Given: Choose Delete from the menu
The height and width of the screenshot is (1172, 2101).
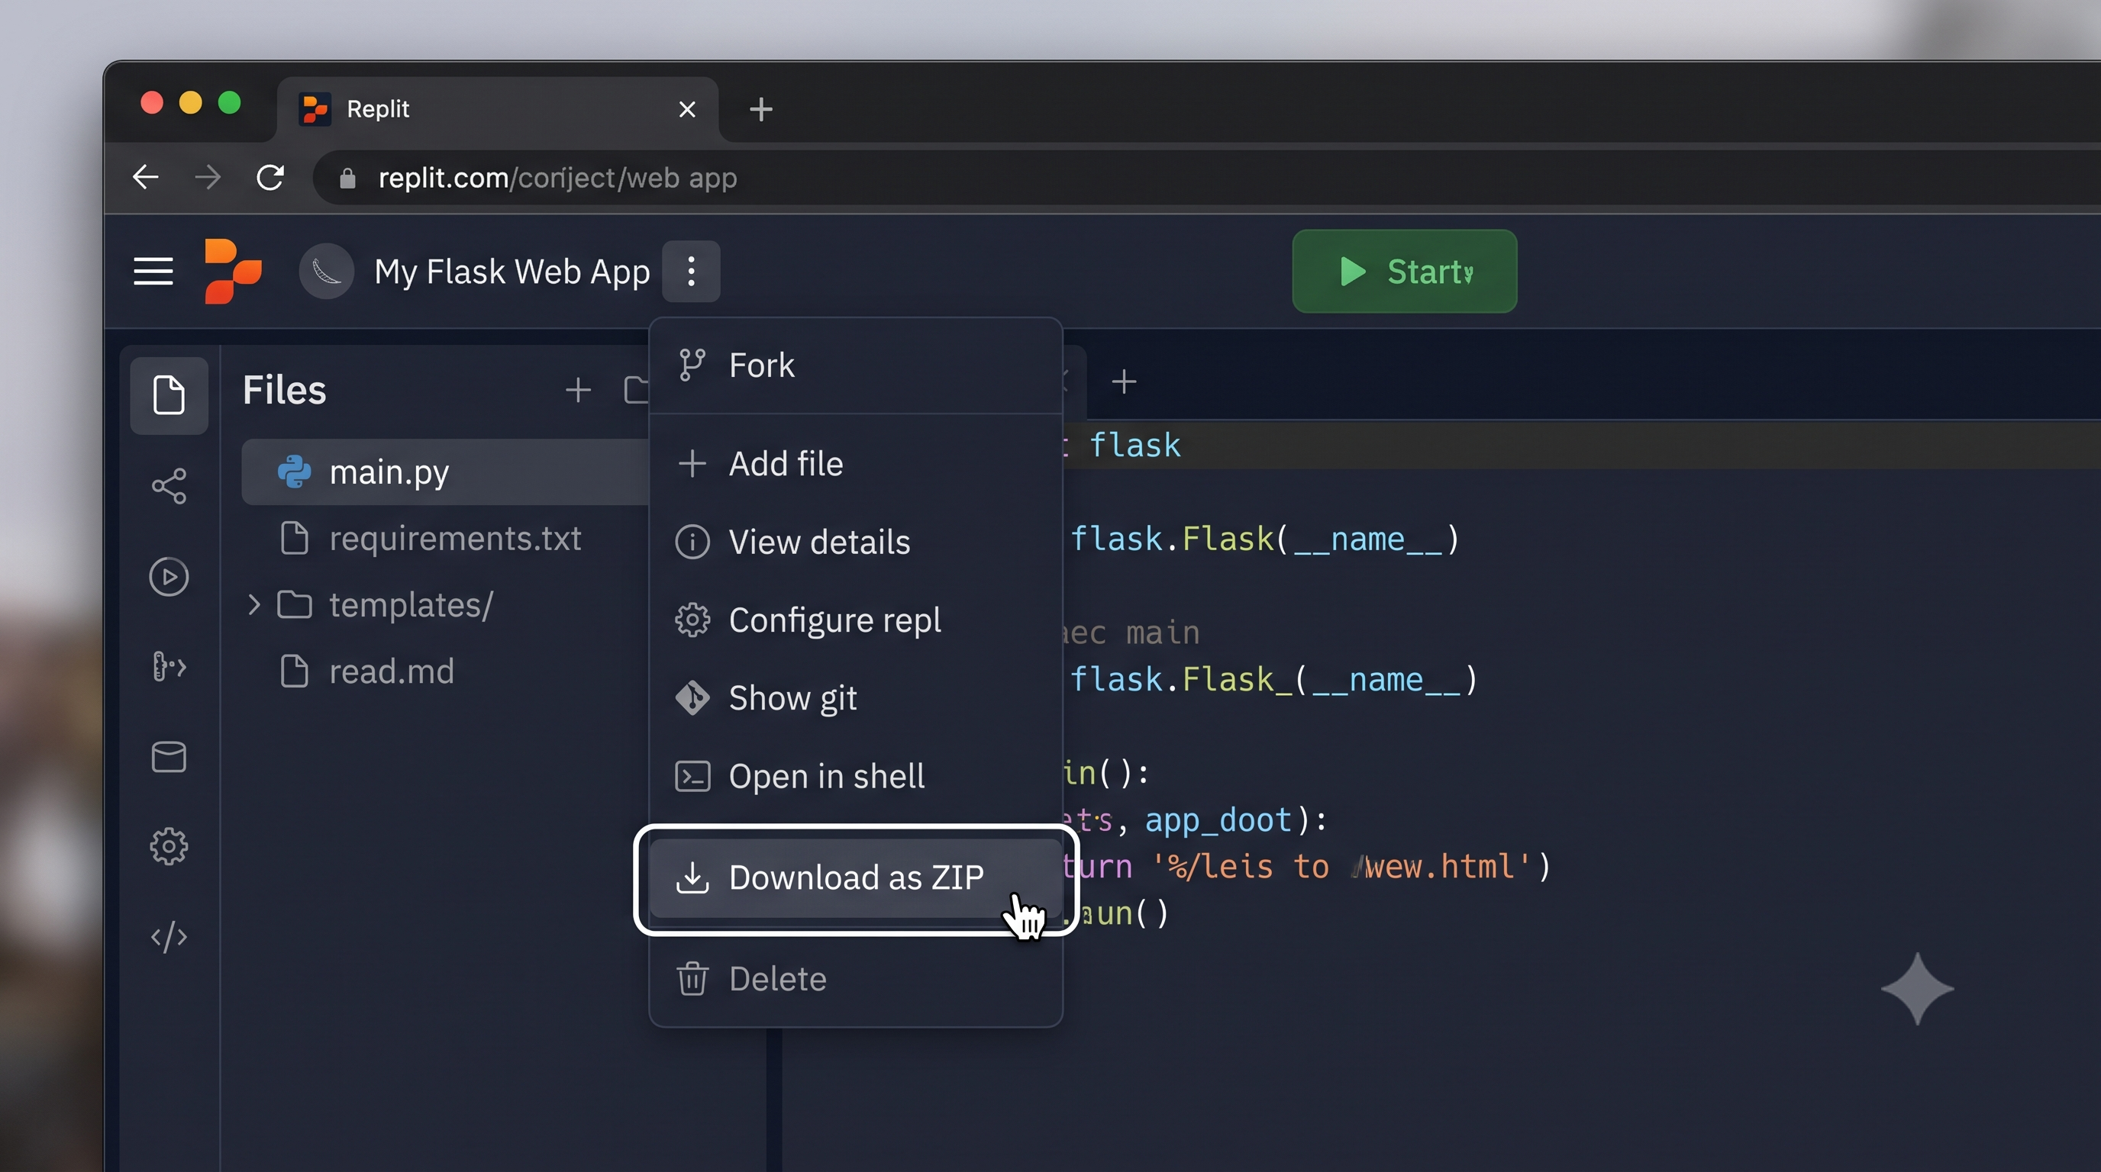Looking at the screenshot, I should click(x=856, y=979).
